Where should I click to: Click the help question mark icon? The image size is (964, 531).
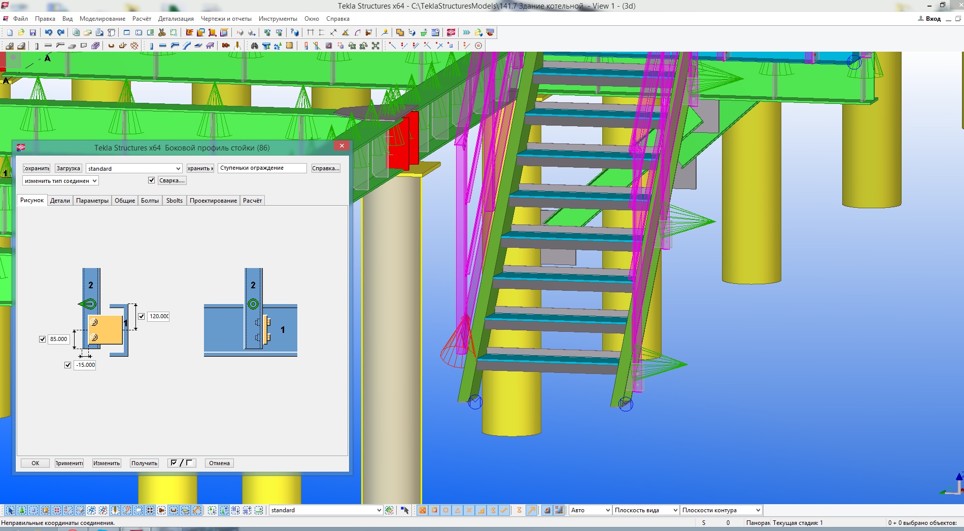(295, 32)
